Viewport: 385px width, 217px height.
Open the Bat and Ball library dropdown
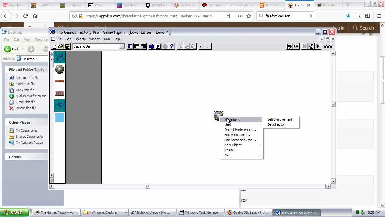(x=122, y=46)
